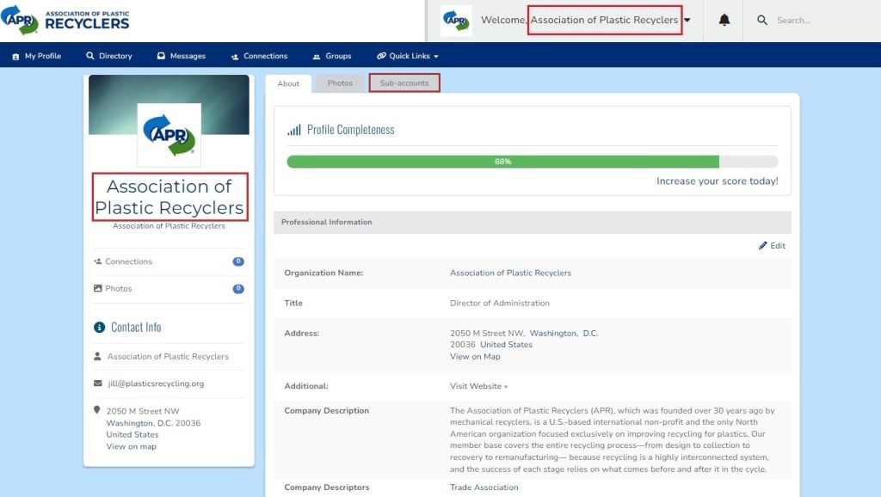
Task: Click the jill@plasticsrecycling.org email address
Action: click(156, 383)
